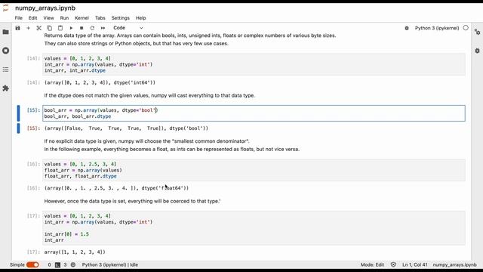Image resolution: width=483 pixels, height=272 pixels.
Task: Open the Help menu
Action: coord(140,18)
